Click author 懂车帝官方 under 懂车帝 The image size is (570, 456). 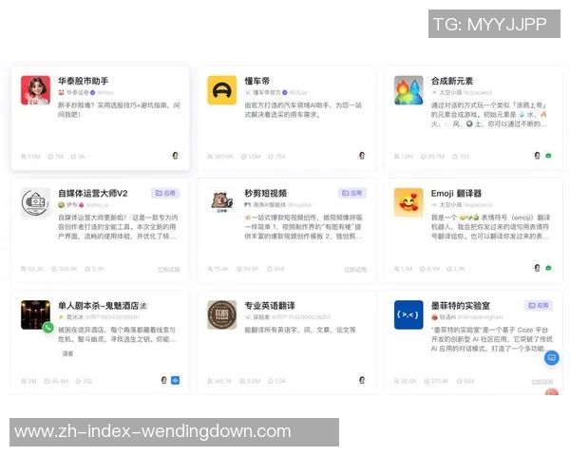tap(266, 93)
